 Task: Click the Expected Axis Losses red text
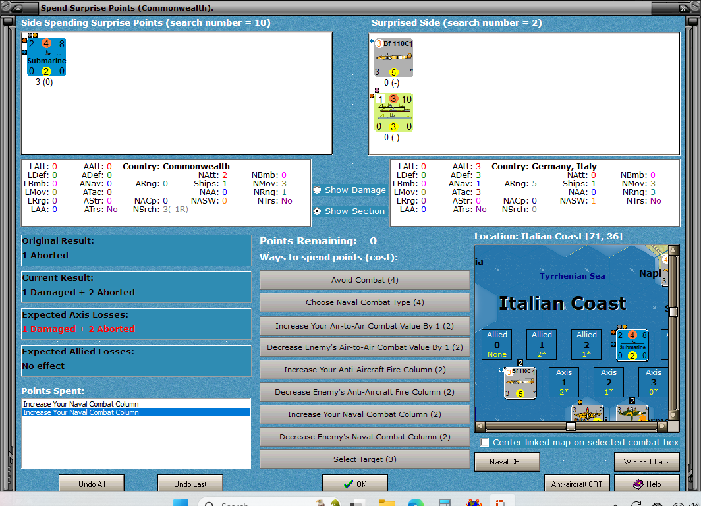point(78,329)
